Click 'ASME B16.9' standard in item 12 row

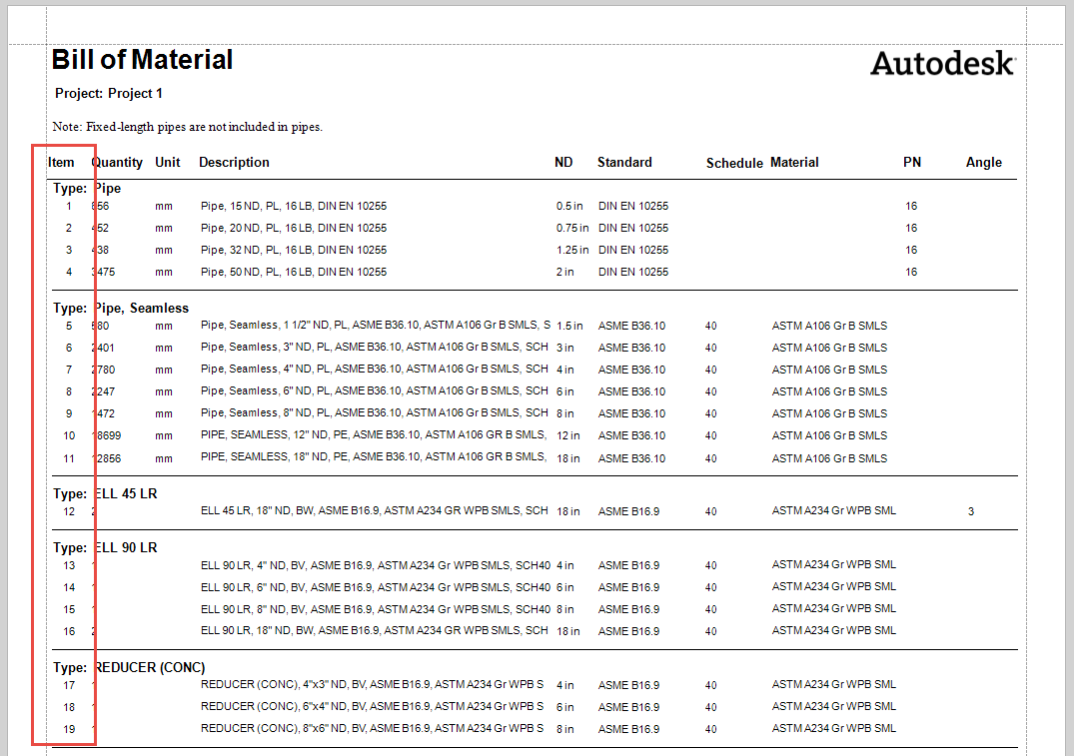(x=628, y=511)
